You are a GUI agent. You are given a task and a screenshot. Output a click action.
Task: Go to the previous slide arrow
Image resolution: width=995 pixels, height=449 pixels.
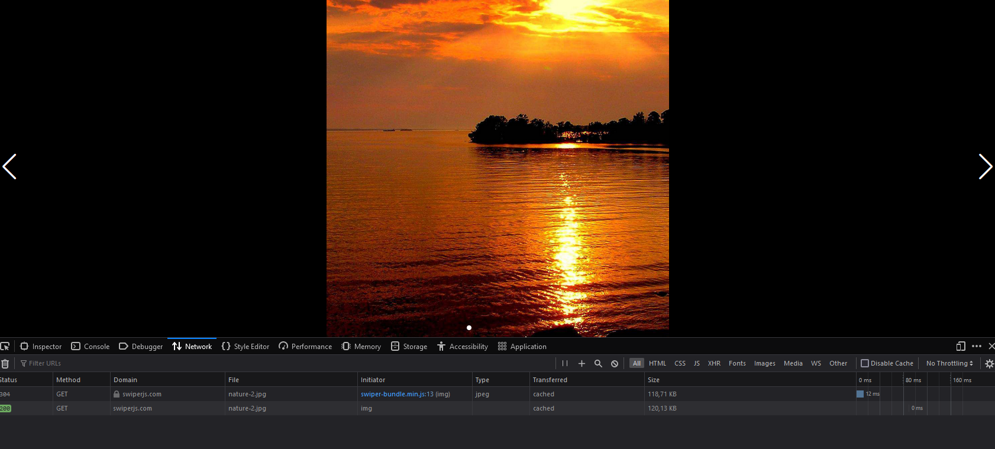[10, 167]
